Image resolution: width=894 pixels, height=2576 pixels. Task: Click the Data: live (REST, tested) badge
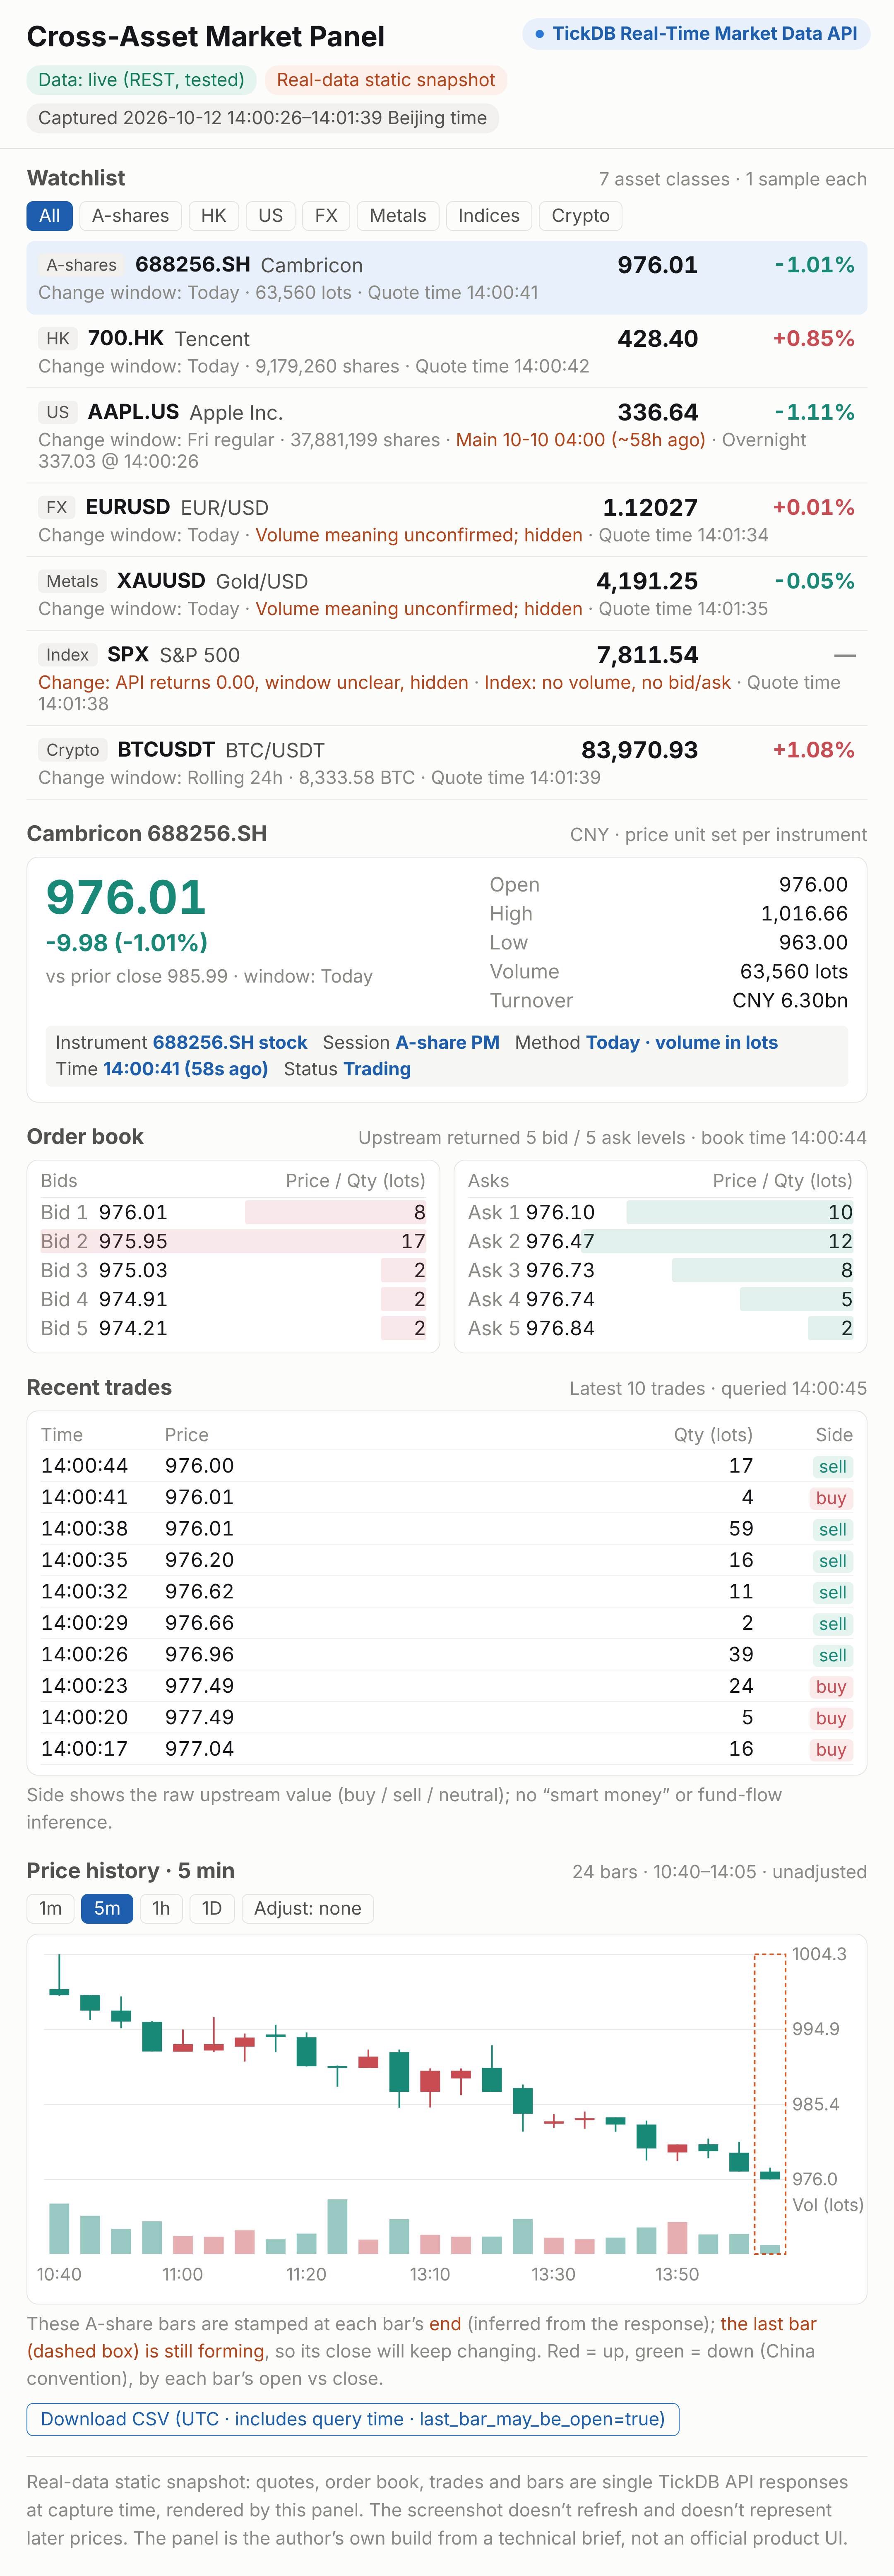(x=141, y=80)
